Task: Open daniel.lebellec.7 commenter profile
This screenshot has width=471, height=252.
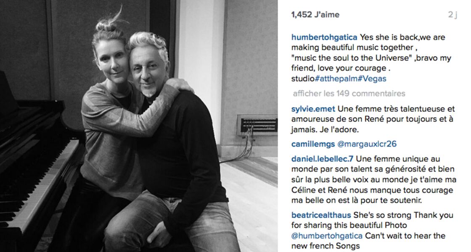Action: pos(322,159)
